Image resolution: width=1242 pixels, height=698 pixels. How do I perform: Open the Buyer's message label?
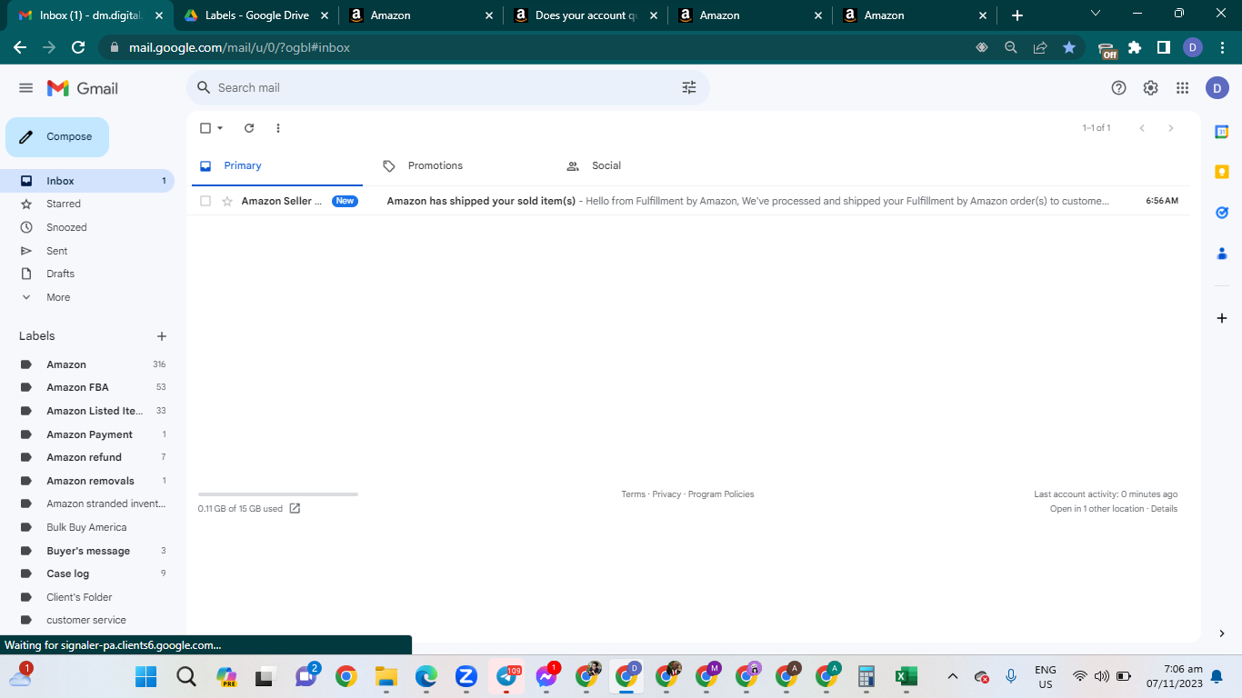tap(88, 551)
